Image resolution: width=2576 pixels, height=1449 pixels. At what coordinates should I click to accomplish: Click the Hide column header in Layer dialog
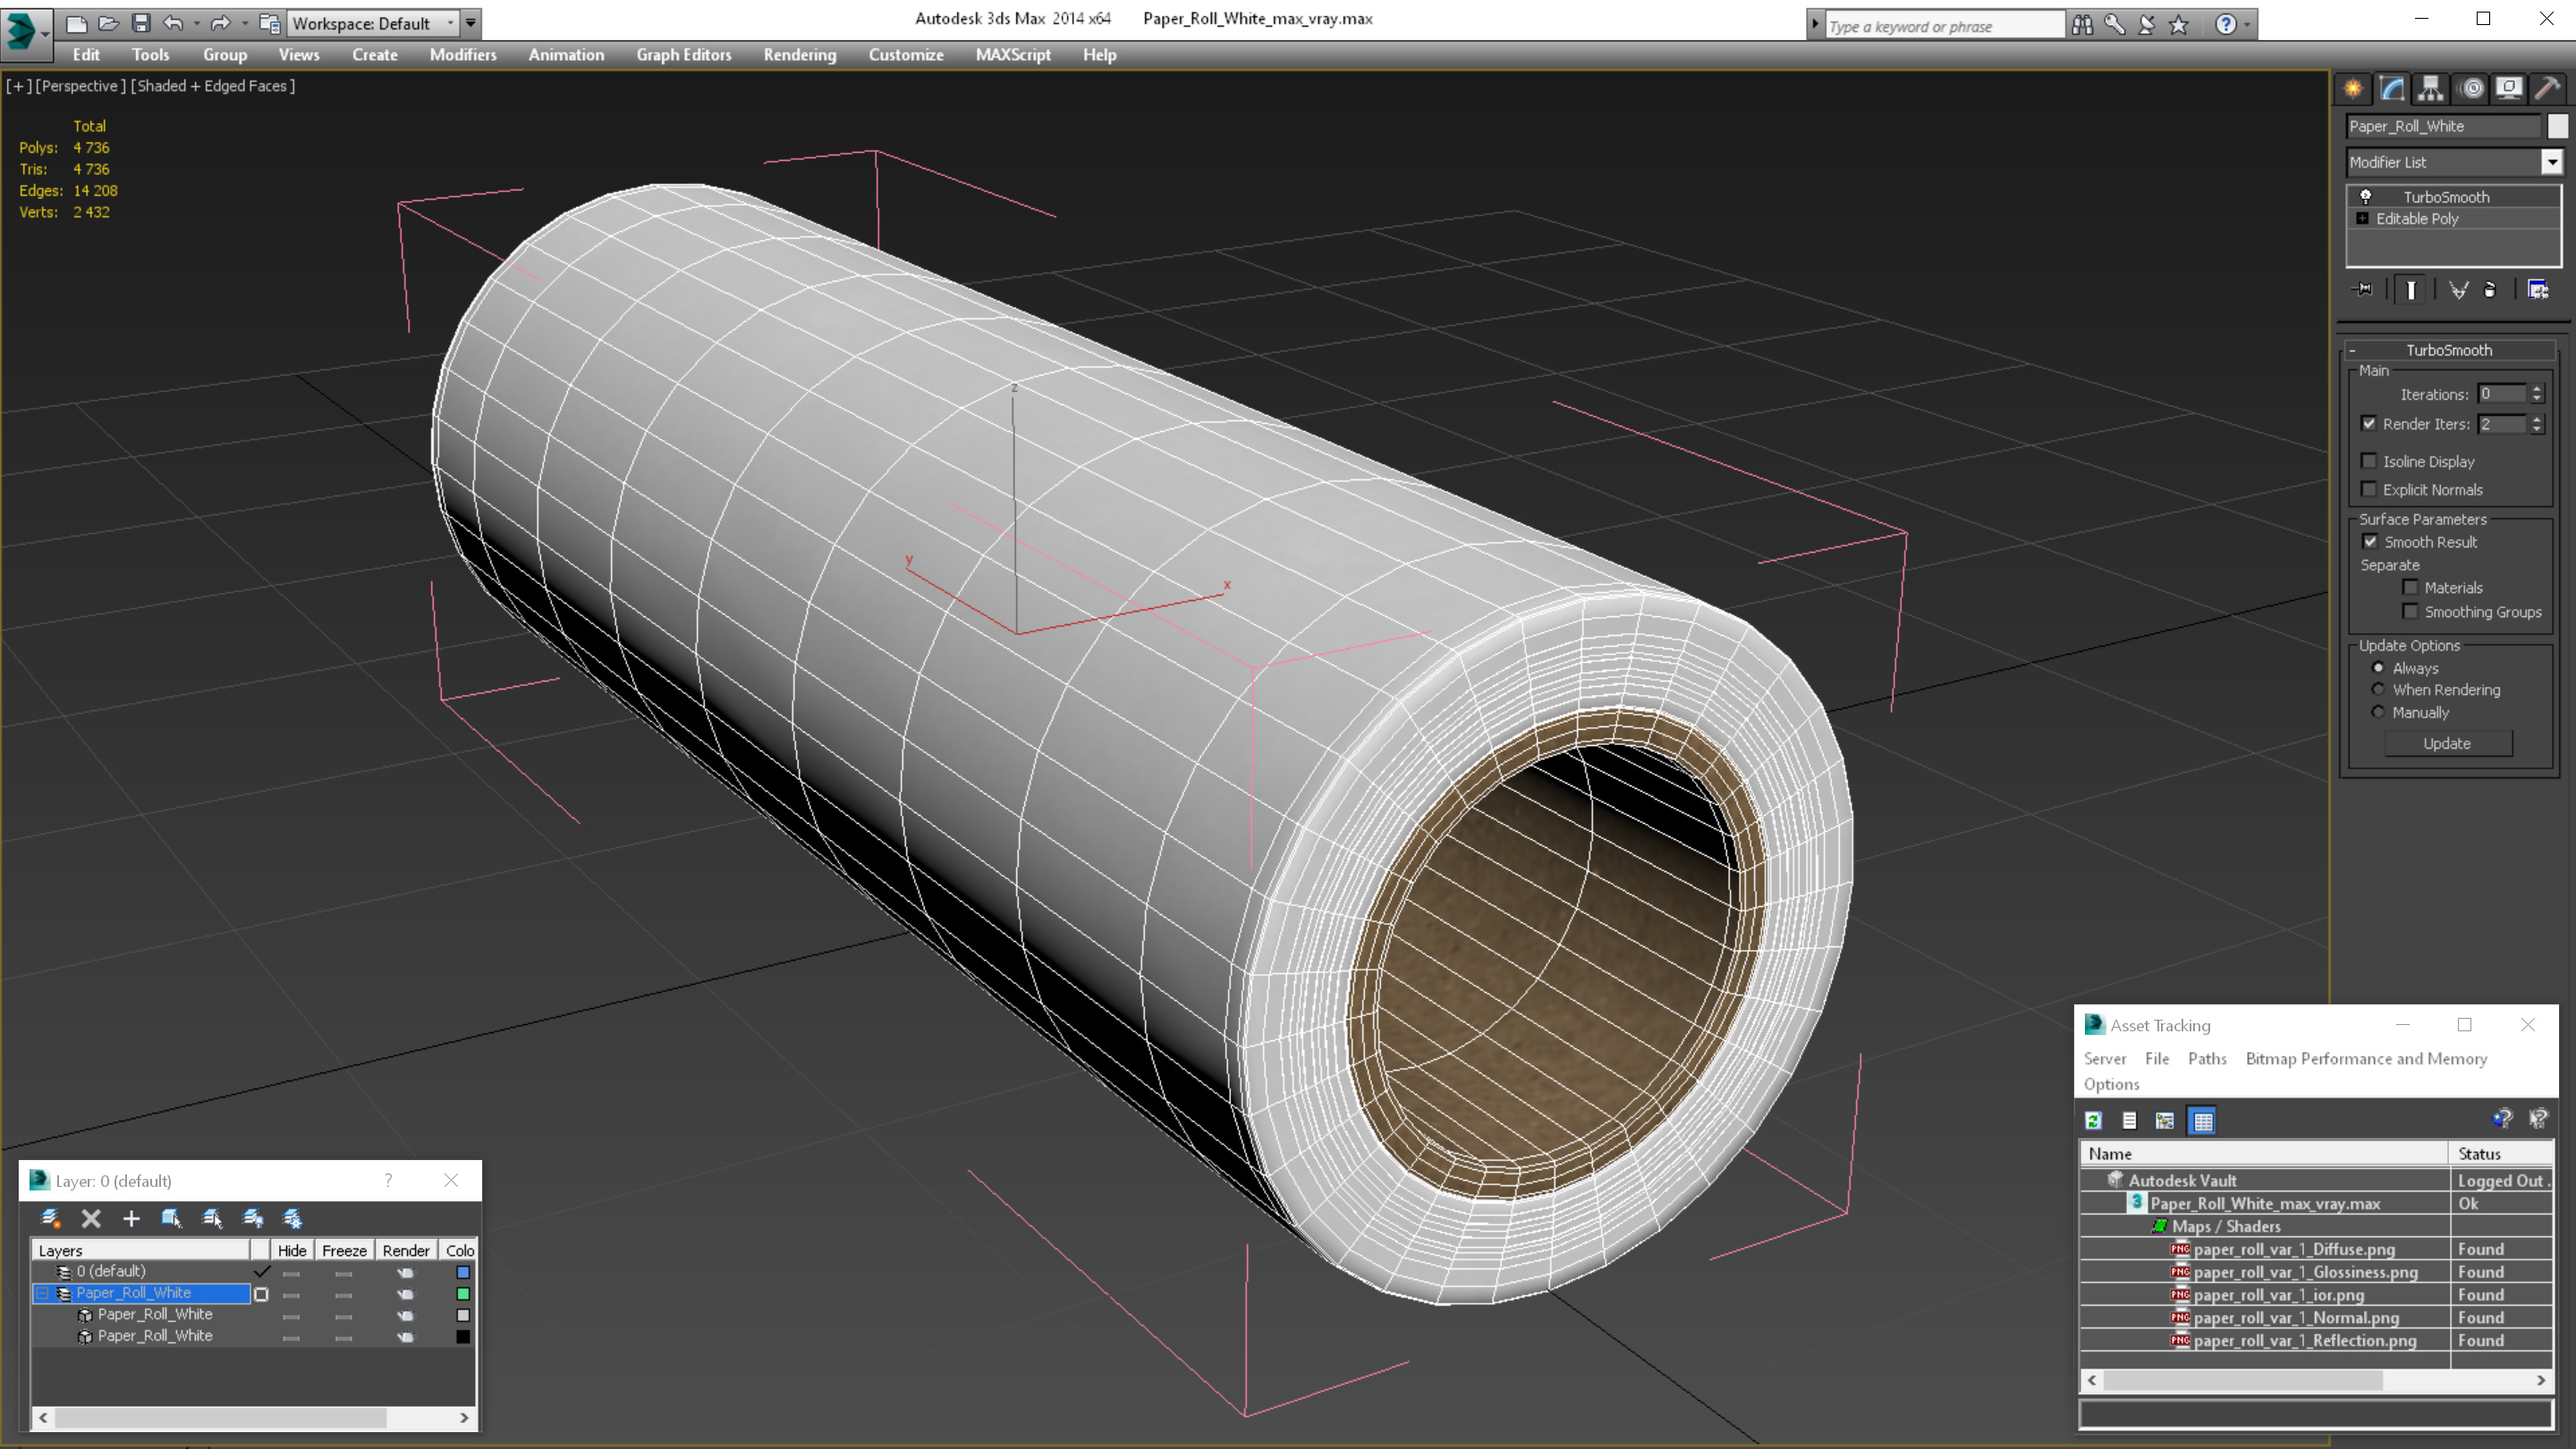pos(292,1251)
